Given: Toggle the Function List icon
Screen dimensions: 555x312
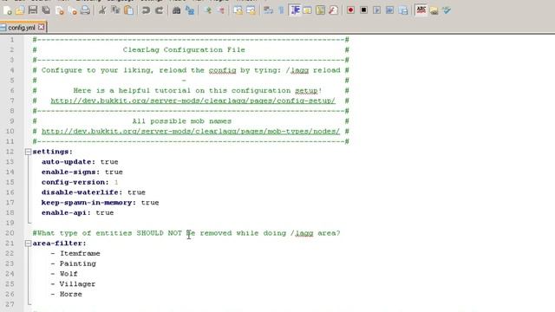Looking at the screenshot, I should [x=333, y=10].
